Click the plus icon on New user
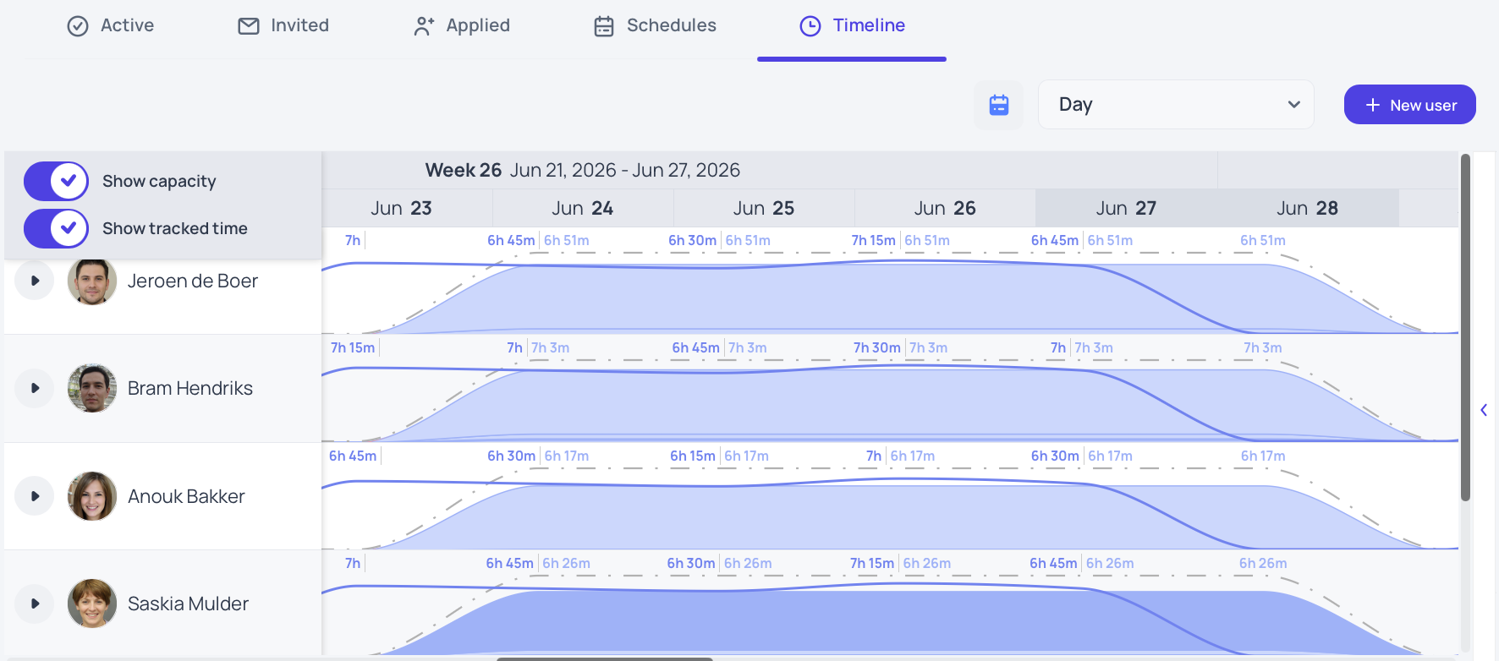The width and height of the screenshot is (1499, 661). tap(1373, 105)
